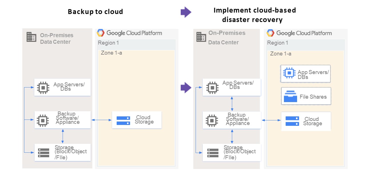Select the "Backup to cloud" heading
This screenshot has width=366, height=173.
[x=95, y=12]
